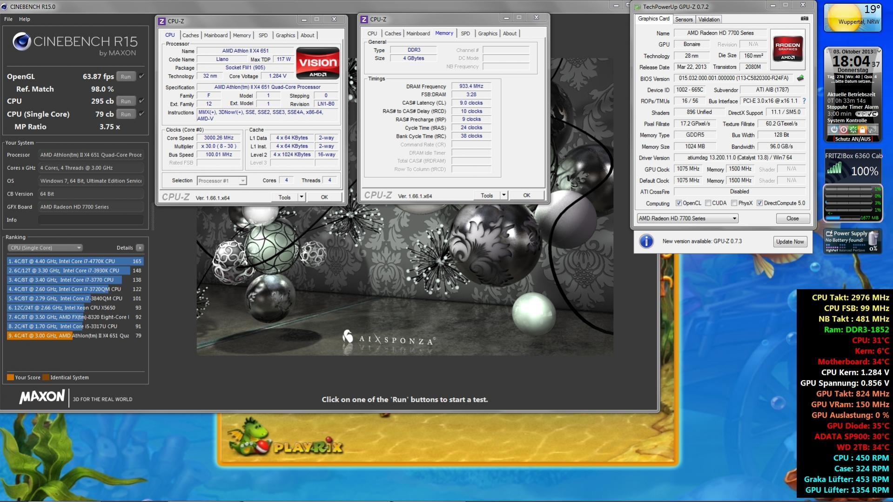Open the CPU (Single Core) ranking dropdown
Image resolution: width=893 pixels, height=502 pixels.
click(x=45, y=248)
